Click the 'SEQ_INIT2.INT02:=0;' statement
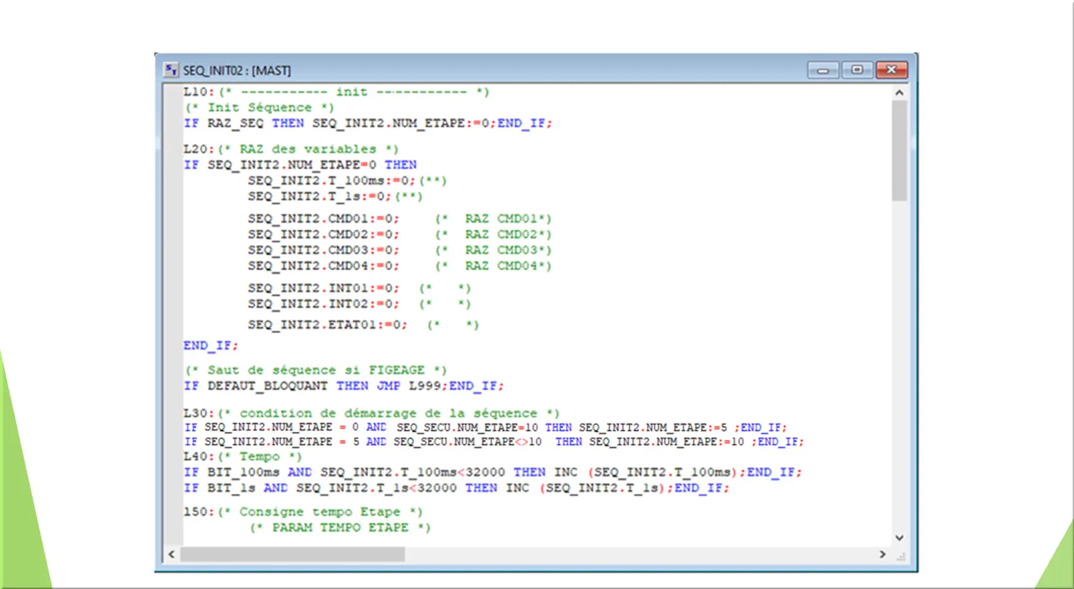The width and height of the screenshot is (1074, 589). (x=323, y=304)
